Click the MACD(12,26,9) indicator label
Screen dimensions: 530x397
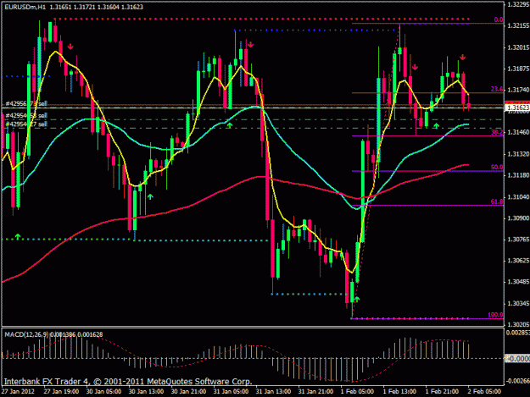click(26, 334)
